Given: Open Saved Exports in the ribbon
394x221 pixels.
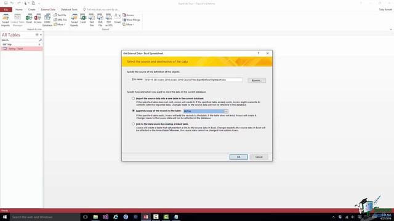Looking at the screenshot, I should (x=74, y=20).
